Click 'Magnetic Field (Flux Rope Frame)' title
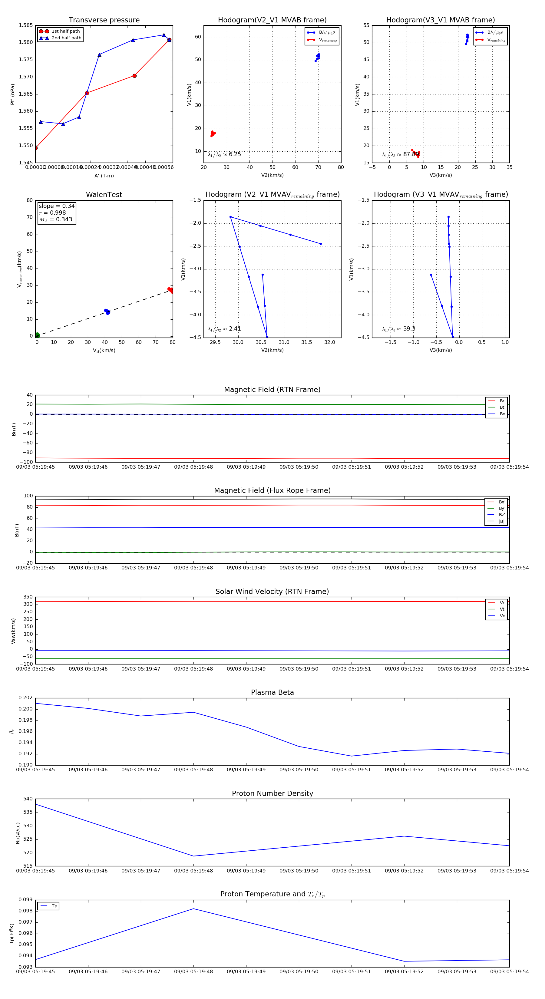 (272, 491)
